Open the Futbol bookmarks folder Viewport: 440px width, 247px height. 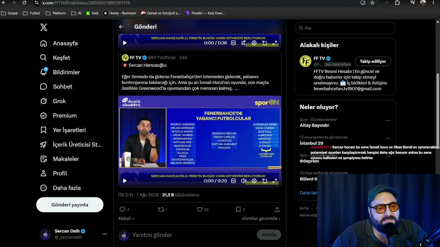(31, 13)
